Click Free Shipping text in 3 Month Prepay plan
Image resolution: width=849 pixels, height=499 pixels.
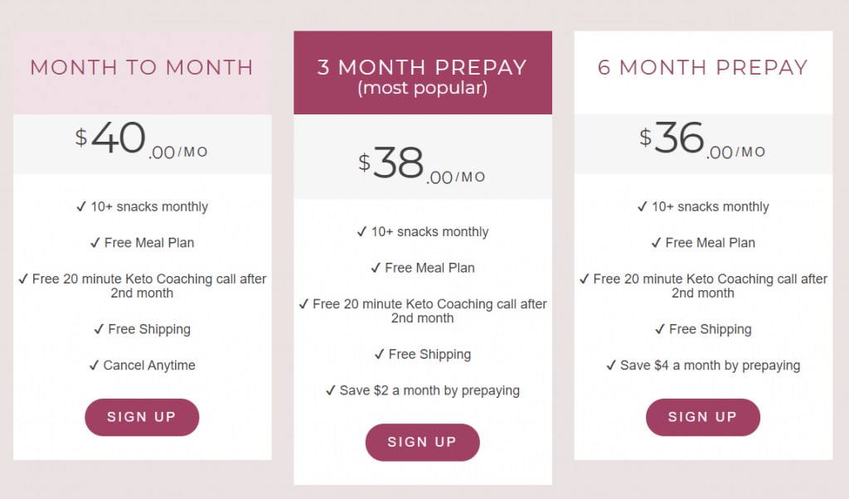click(x=430, y=355)
